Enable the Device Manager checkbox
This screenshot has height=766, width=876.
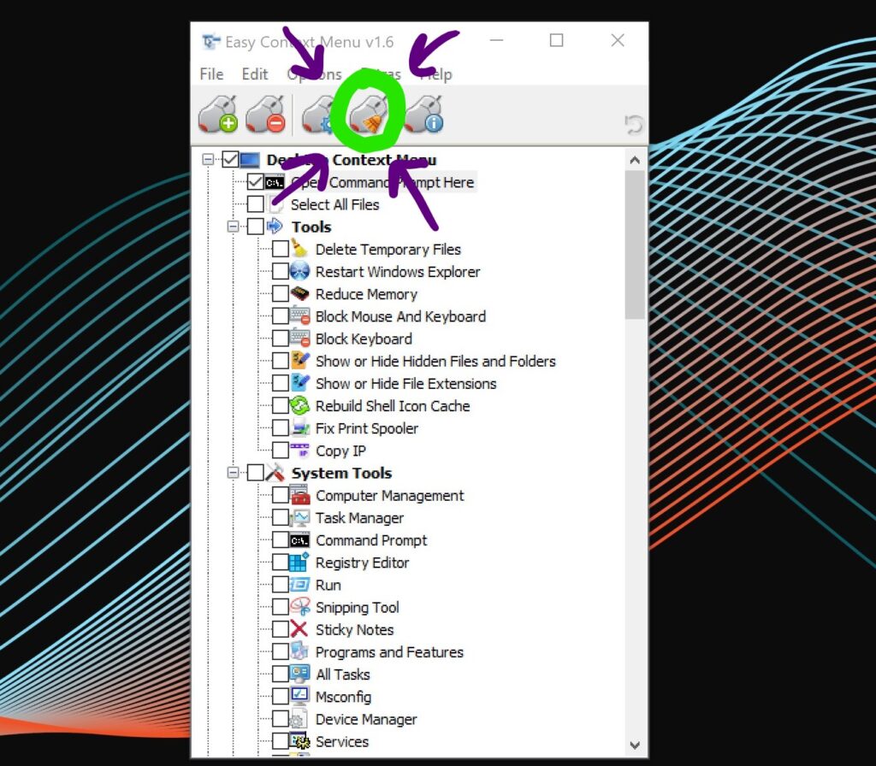(x=281, y=719)
